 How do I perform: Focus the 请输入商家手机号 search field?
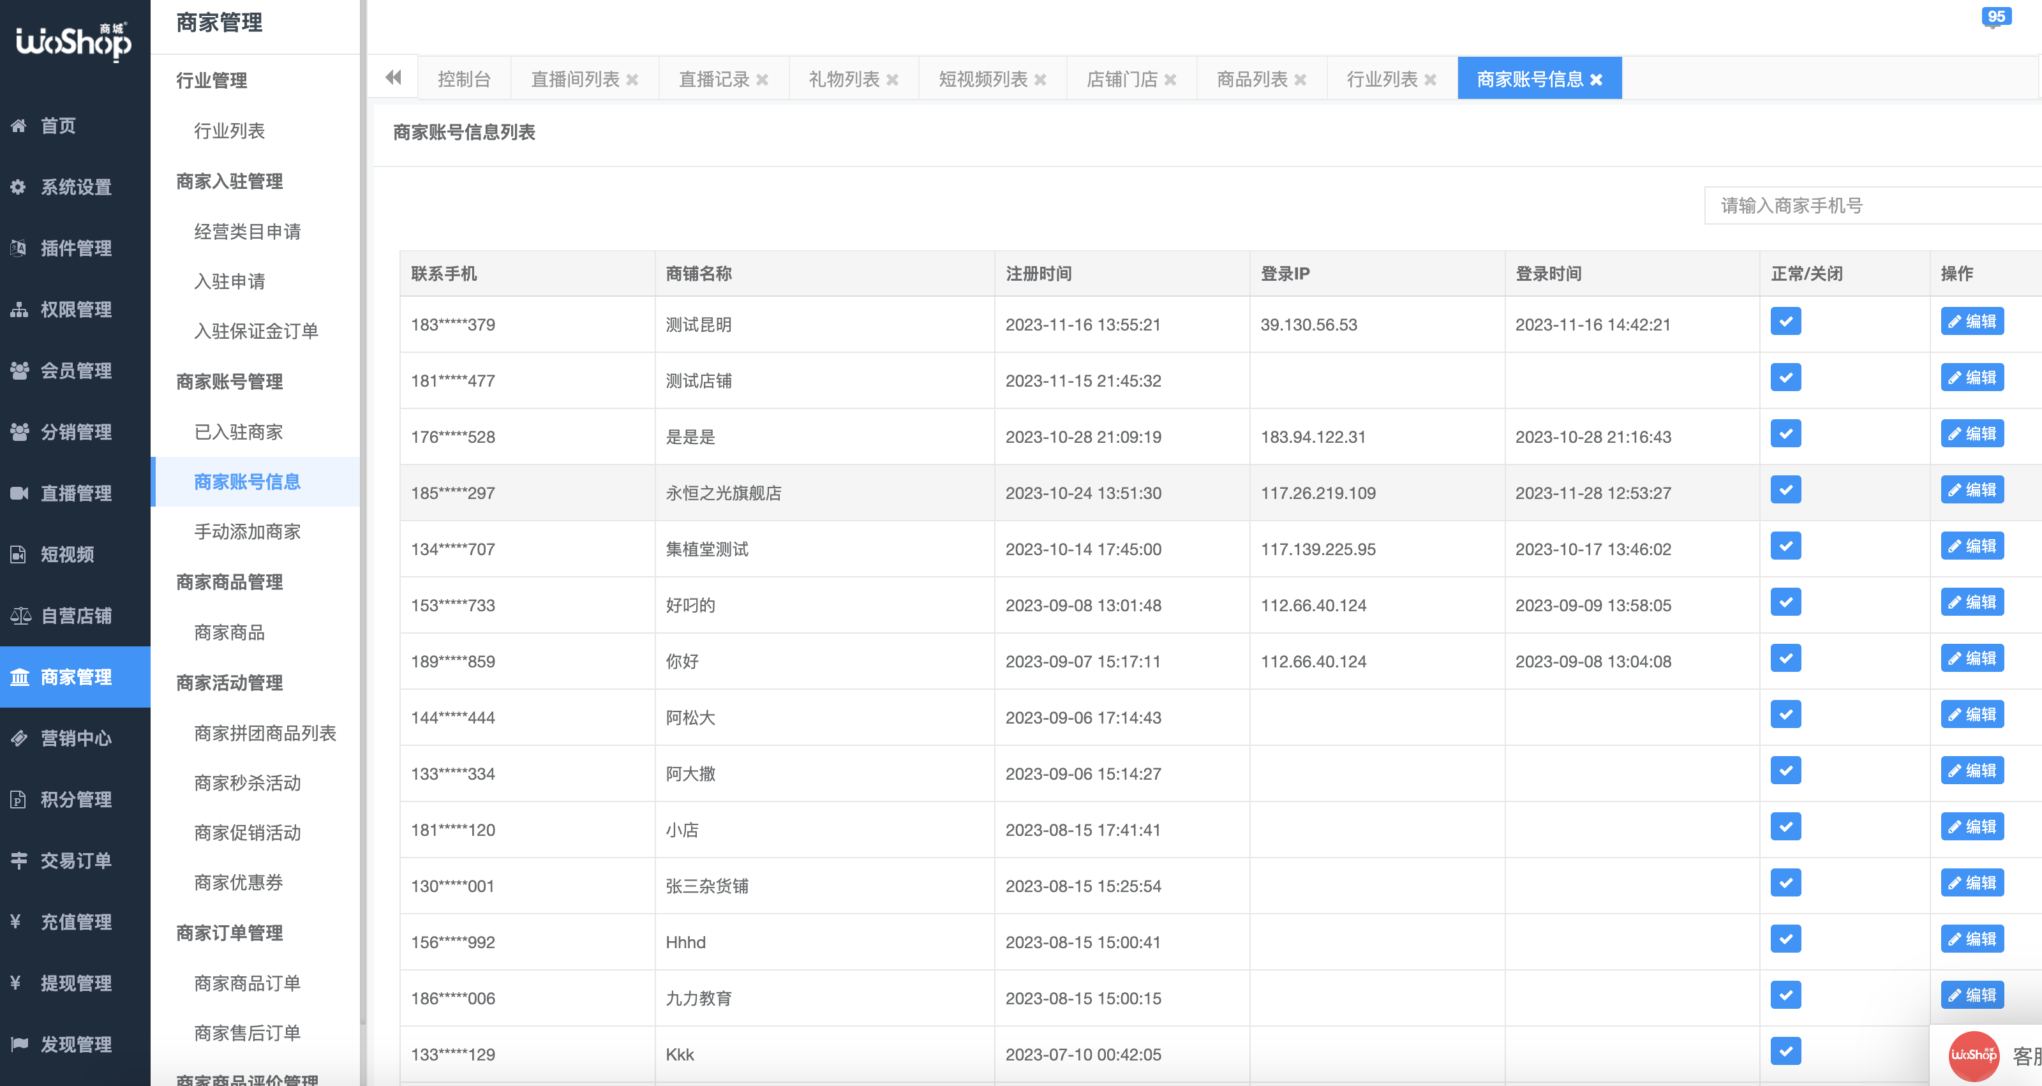1873,206
